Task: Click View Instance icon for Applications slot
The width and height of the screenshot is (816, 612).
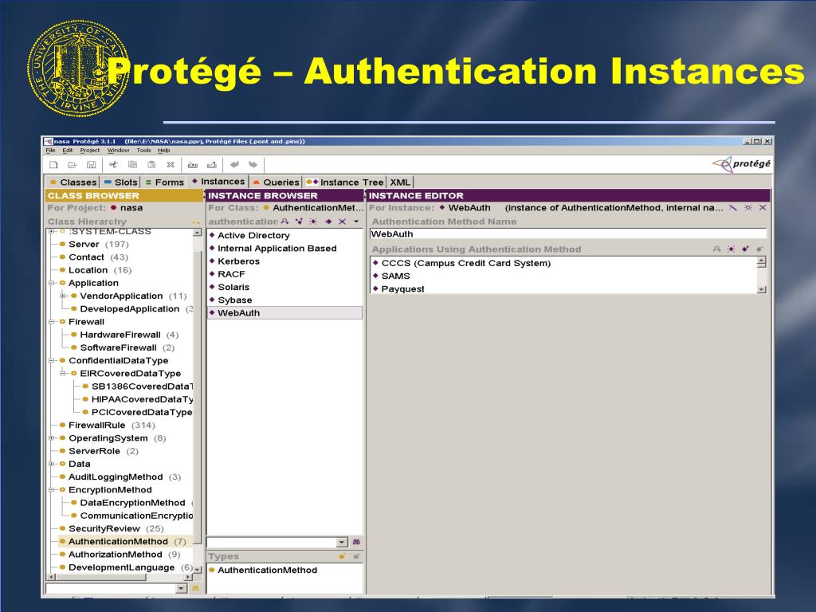Action: pyautogui.click(x=716, y=249)
